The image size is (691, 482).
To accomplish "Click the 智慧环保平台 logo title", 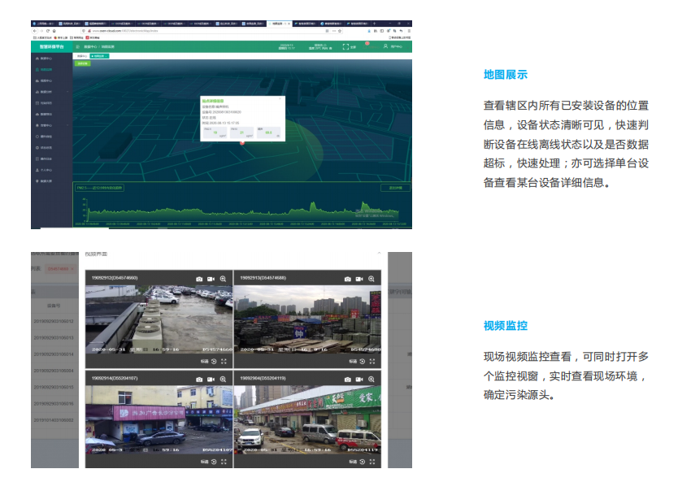I will 51,46.
